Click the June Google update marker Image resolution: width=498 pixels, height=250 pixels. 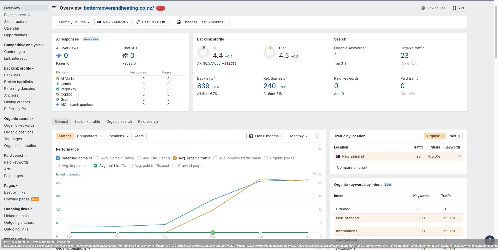260,232
